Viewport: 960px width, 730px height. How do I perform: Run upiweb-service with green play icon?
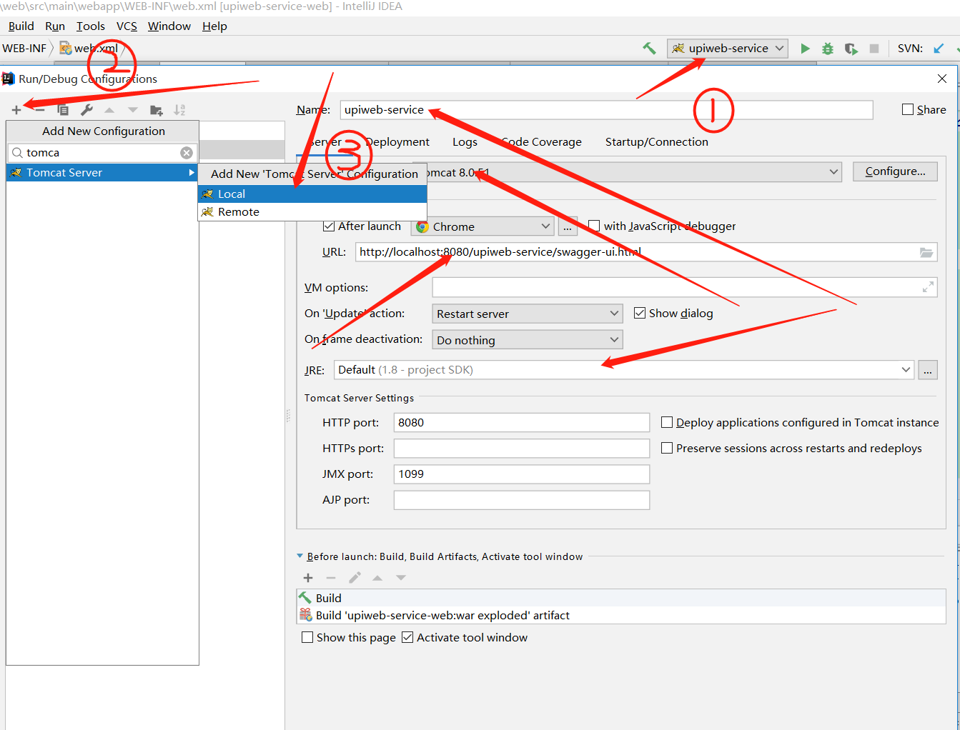(x=805, y=49)
